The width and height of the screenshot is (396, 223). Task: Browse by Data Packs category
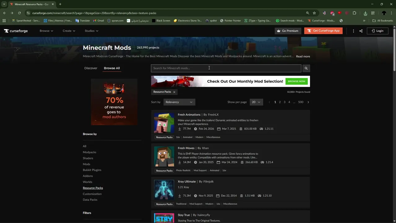(90, 200)
